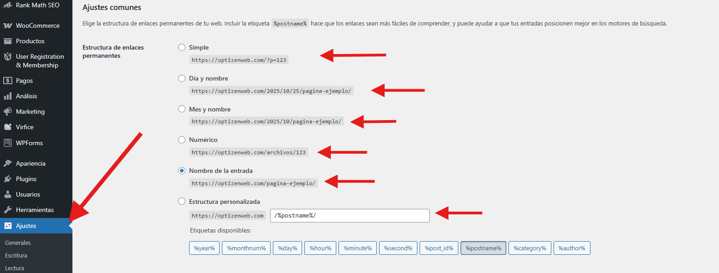Click the Virfice sidebar icon
The height and width of the screenshot is (273, 719).
point(8,127)
